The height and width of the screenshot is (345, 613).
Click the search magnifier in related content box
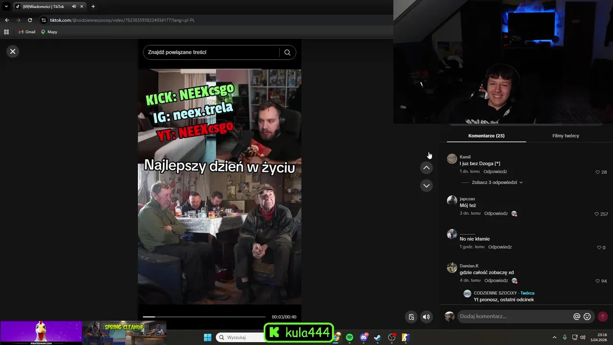point(287,53)
